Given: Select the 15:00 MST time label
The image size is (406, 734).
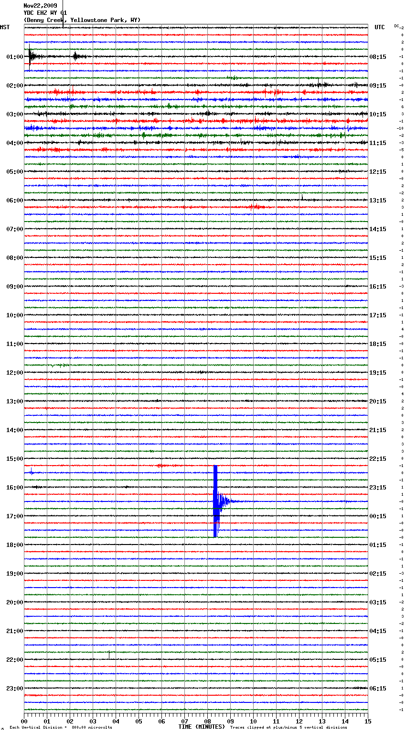Looking at the screenshot, I should (14, 459).
